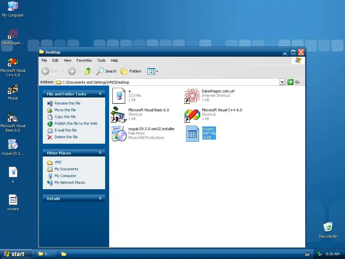The image size is (345, 259).
Task: Select the youare desktop icon
Action: pyautogui.click(x=13, y=203)
